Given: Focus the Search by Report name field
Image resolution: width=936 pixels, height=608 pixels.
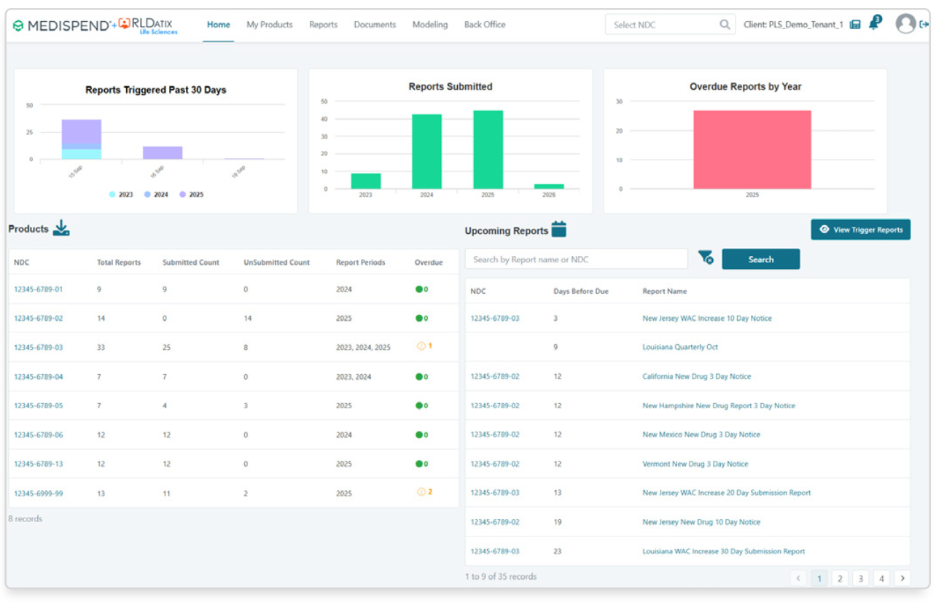Looking at the screenshot, I should pyautogui.click(x=576, y=260).
